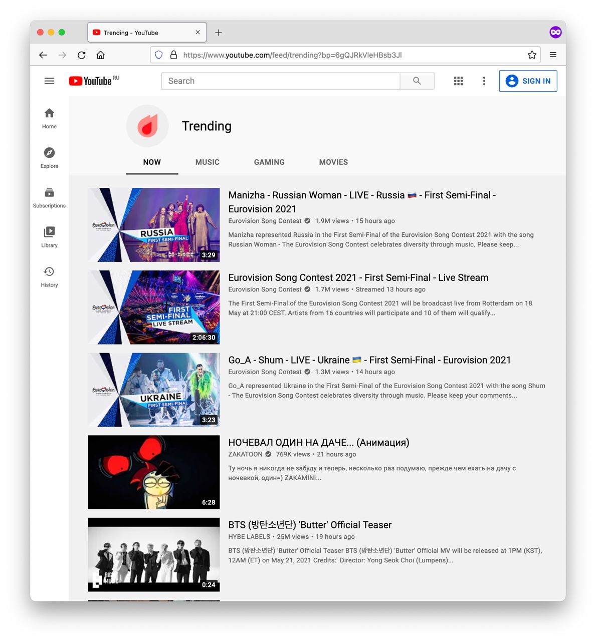This screenshot has width=596, height=641.
Task: Select the NOW tab
Action: pos(152,162)
